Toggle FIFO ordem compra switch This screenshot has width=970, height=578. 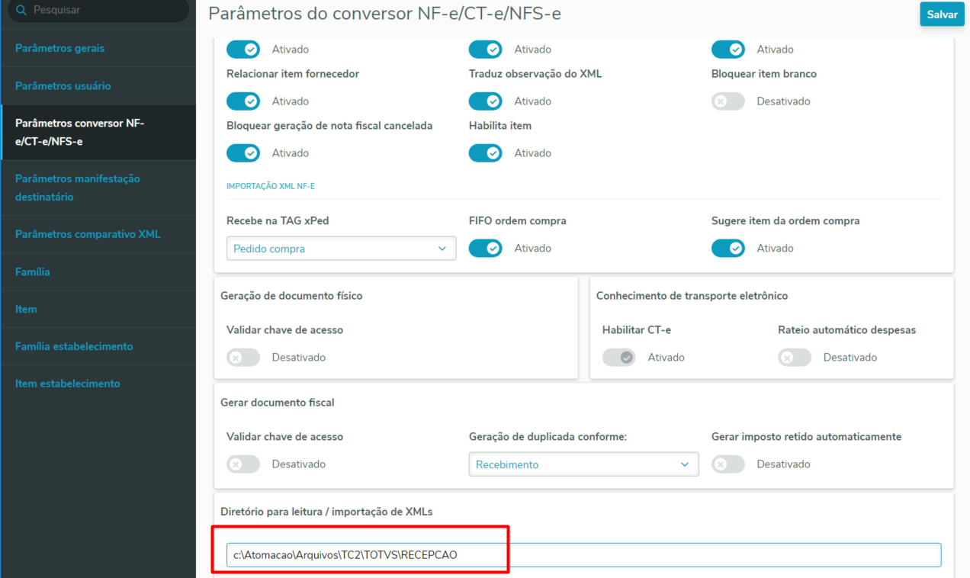click(x=486, y=248)
